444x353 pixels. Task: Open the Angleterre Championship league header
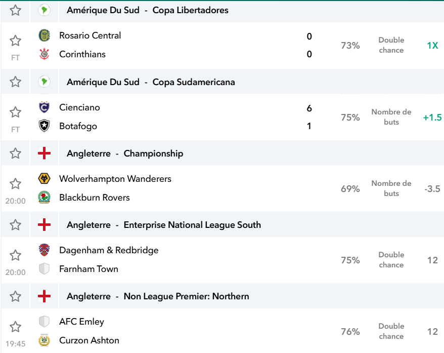point(125,153)
